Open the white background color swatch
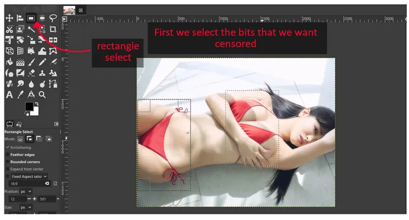Image resolution: width=409 pixels, height=220 pixels. pyautogui.click(x=36, y=112)
